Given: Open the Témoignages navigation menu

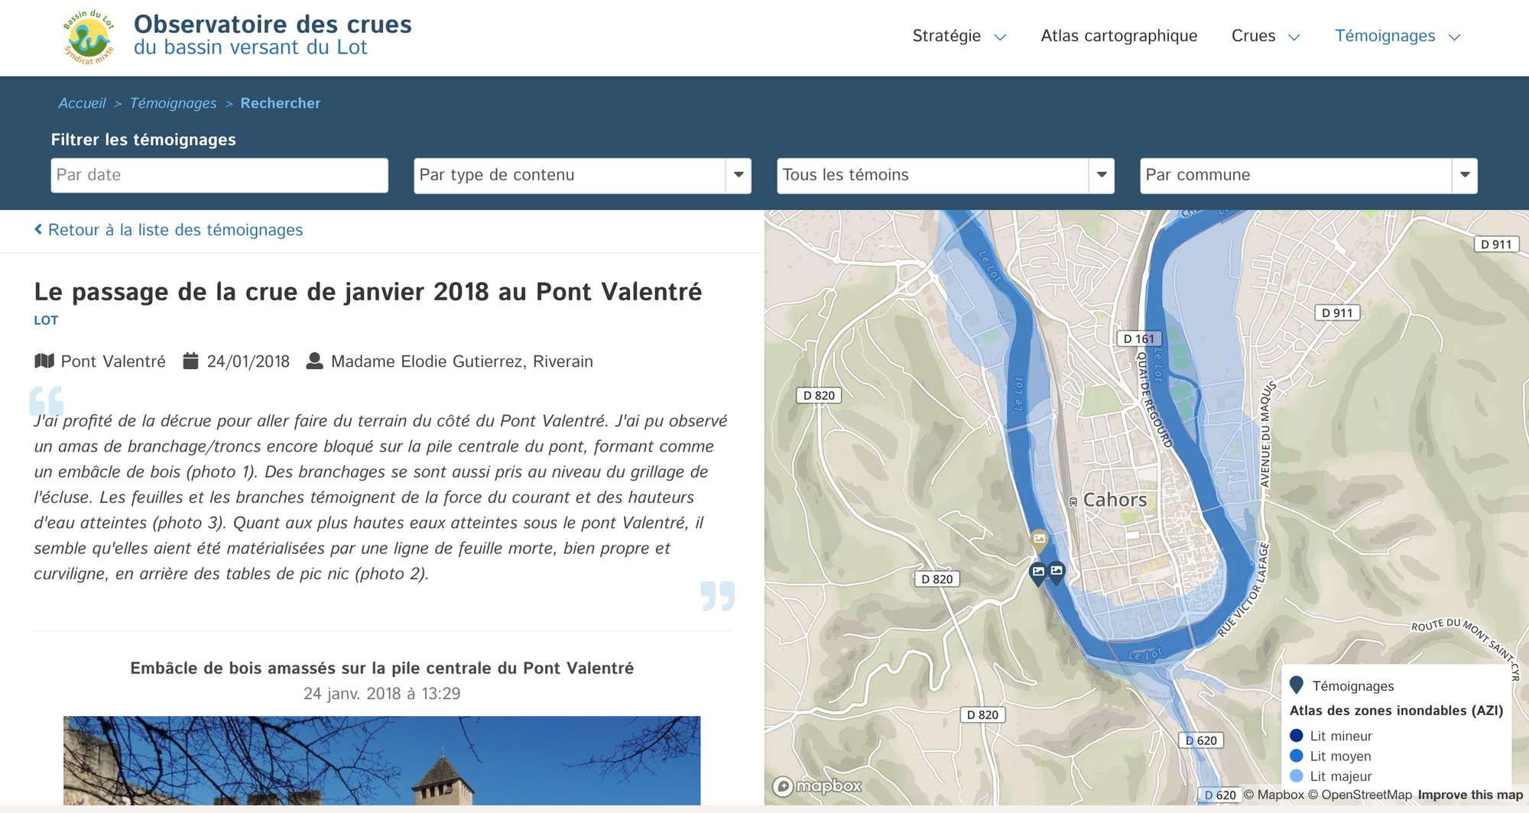Looking at the screenshot, I should click(1397, 36).
